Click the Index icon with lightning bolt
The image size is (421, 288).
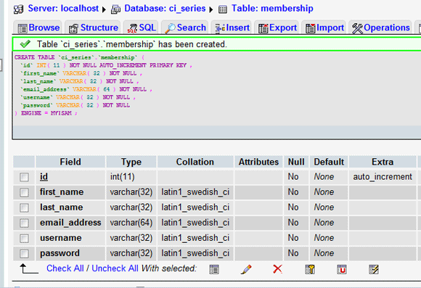tap(374, 269)
